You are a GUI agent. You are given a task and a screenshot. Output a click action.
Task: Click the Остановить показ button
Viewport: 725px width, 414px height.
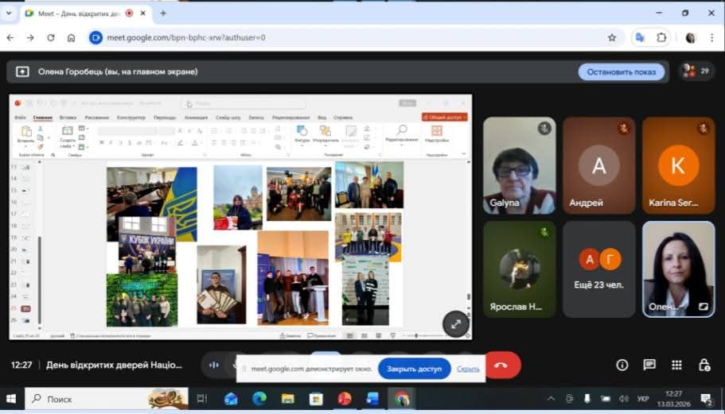click(621, 72)
